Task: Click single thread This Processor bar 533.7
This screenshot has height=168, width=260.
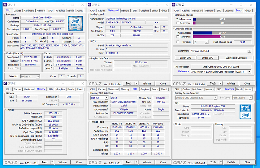Action: 222,19
